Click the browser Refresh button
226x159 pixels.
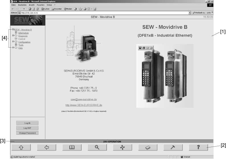click(34, 9)
